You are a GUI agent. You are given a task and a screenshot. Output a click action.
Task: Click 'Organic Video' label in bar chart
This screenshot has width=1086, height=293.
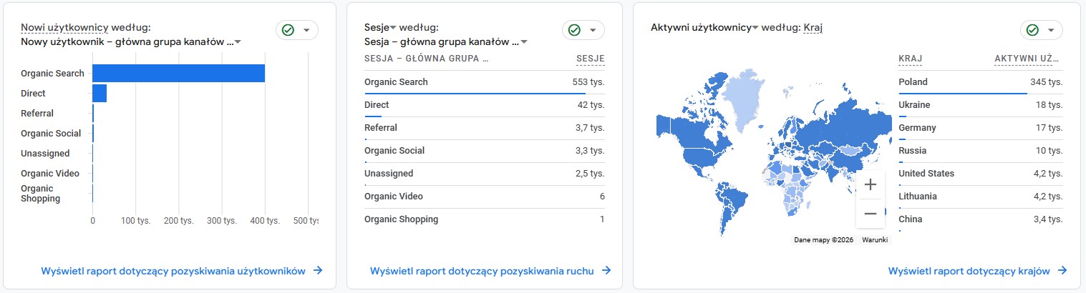(x=50, y=173)
